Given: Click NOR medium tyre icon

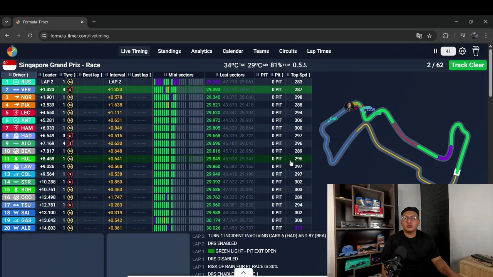Looking at the screenshot, I should 70,97.
